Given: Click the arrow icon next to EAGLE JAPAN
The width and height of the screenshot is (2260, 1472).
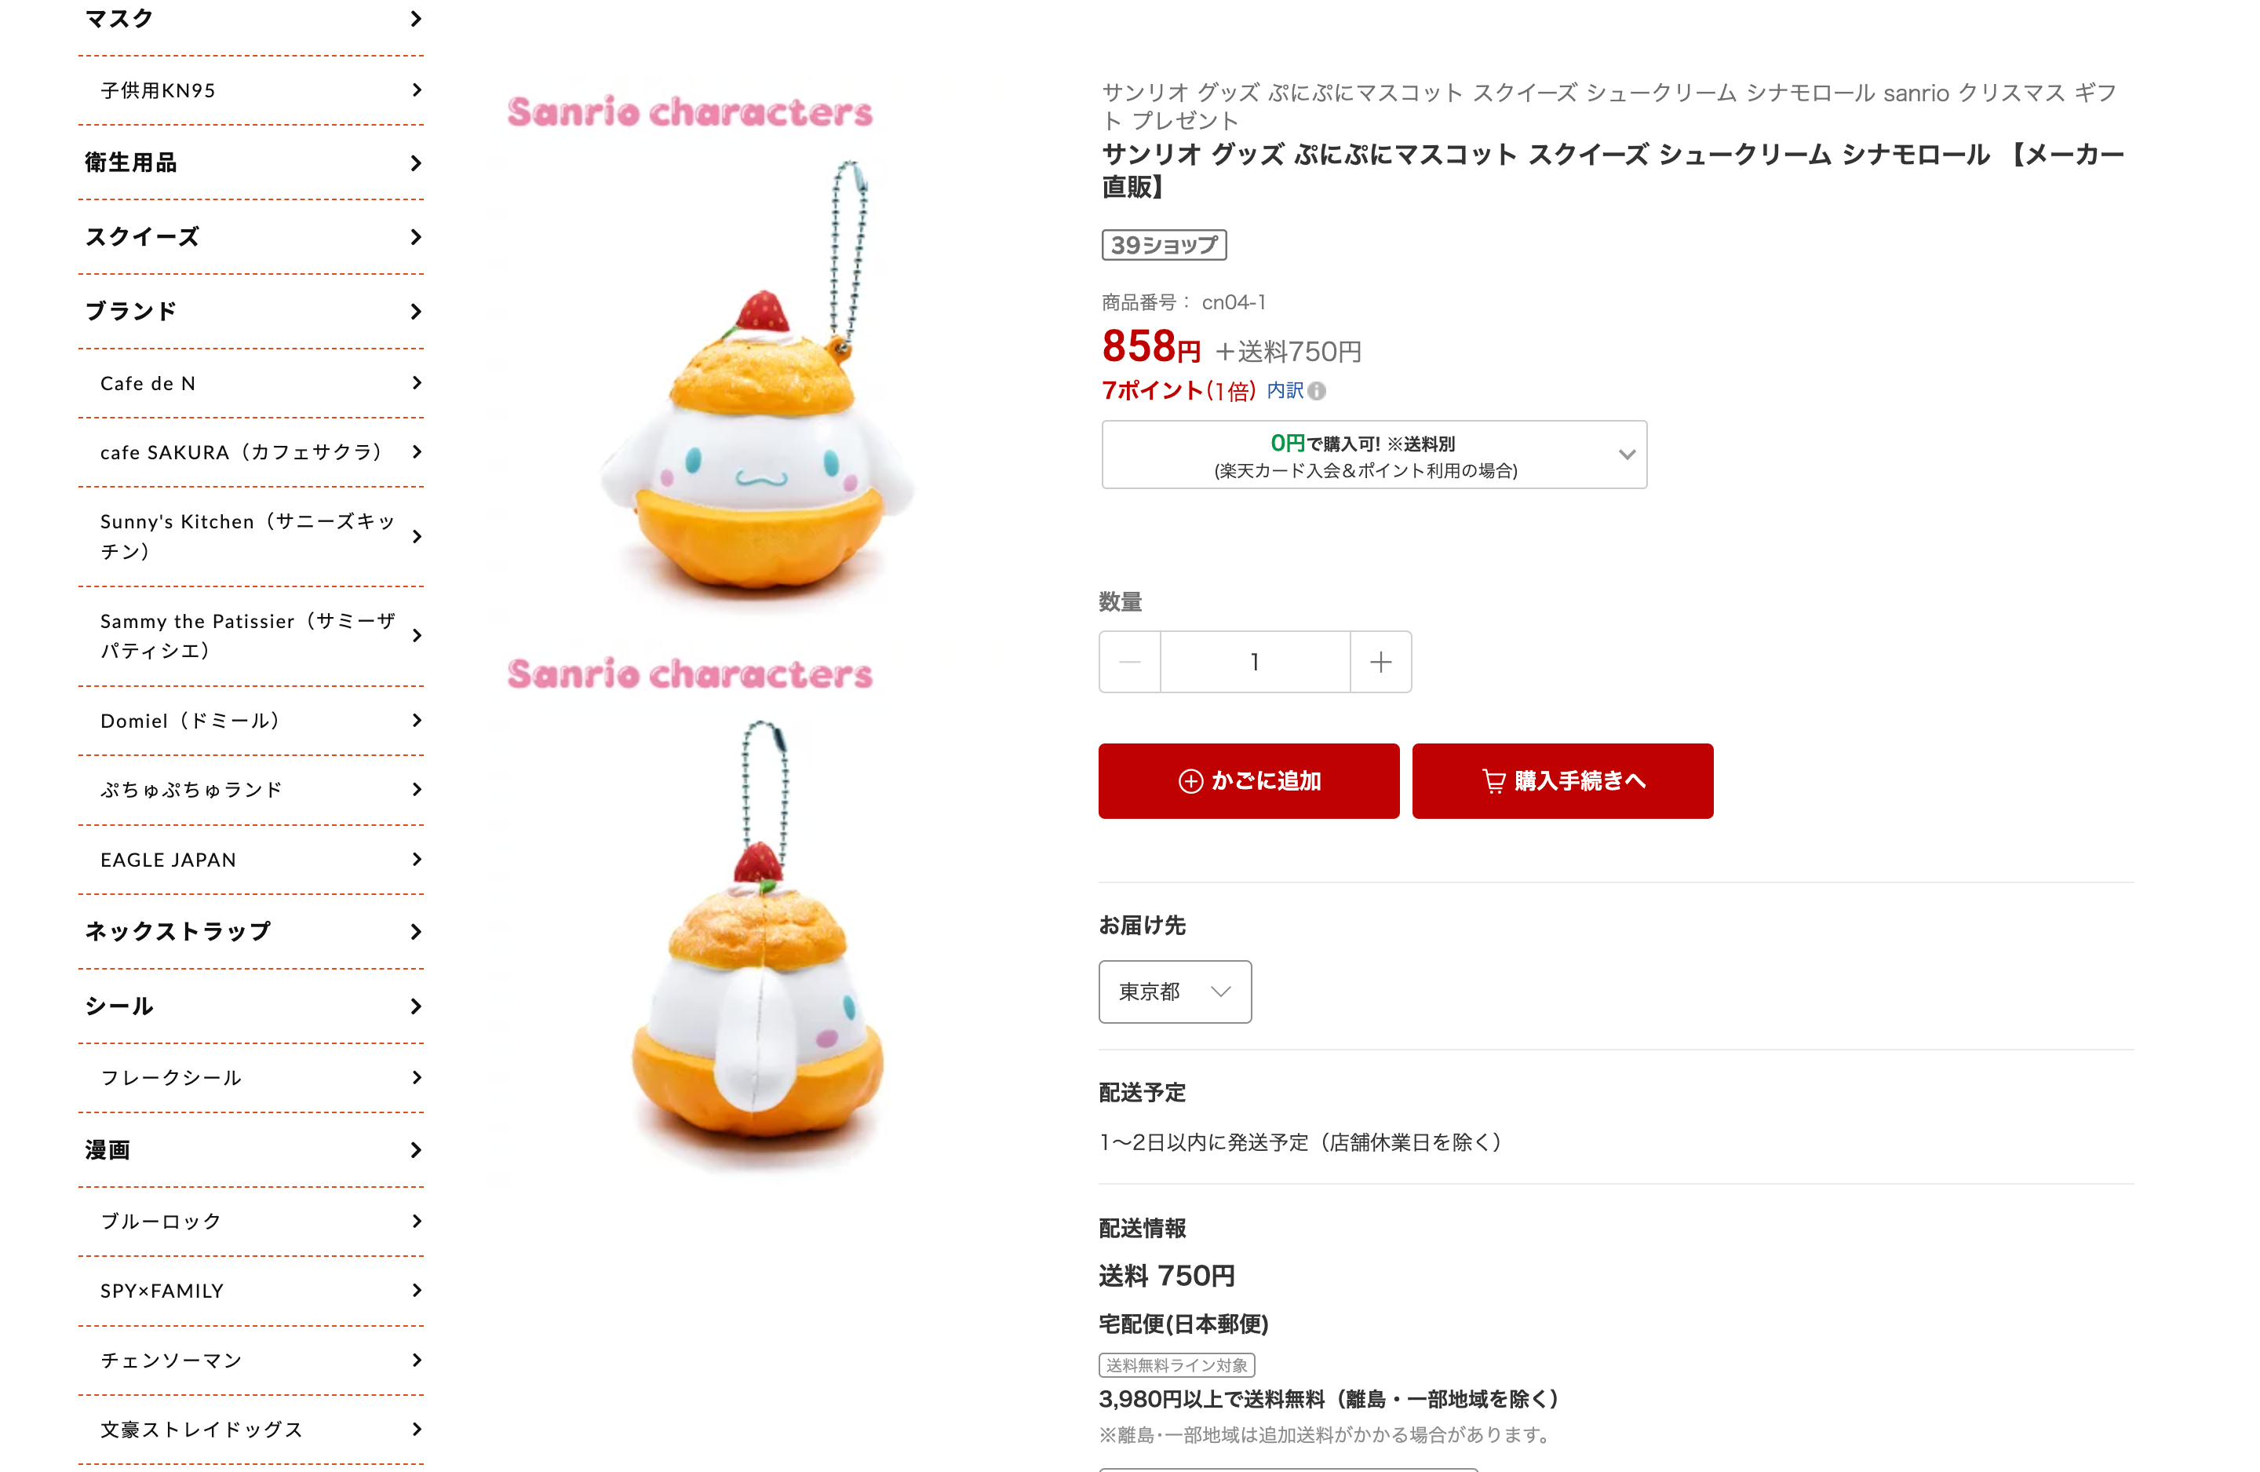Looking at the screenshot, I should coord(417,859).
